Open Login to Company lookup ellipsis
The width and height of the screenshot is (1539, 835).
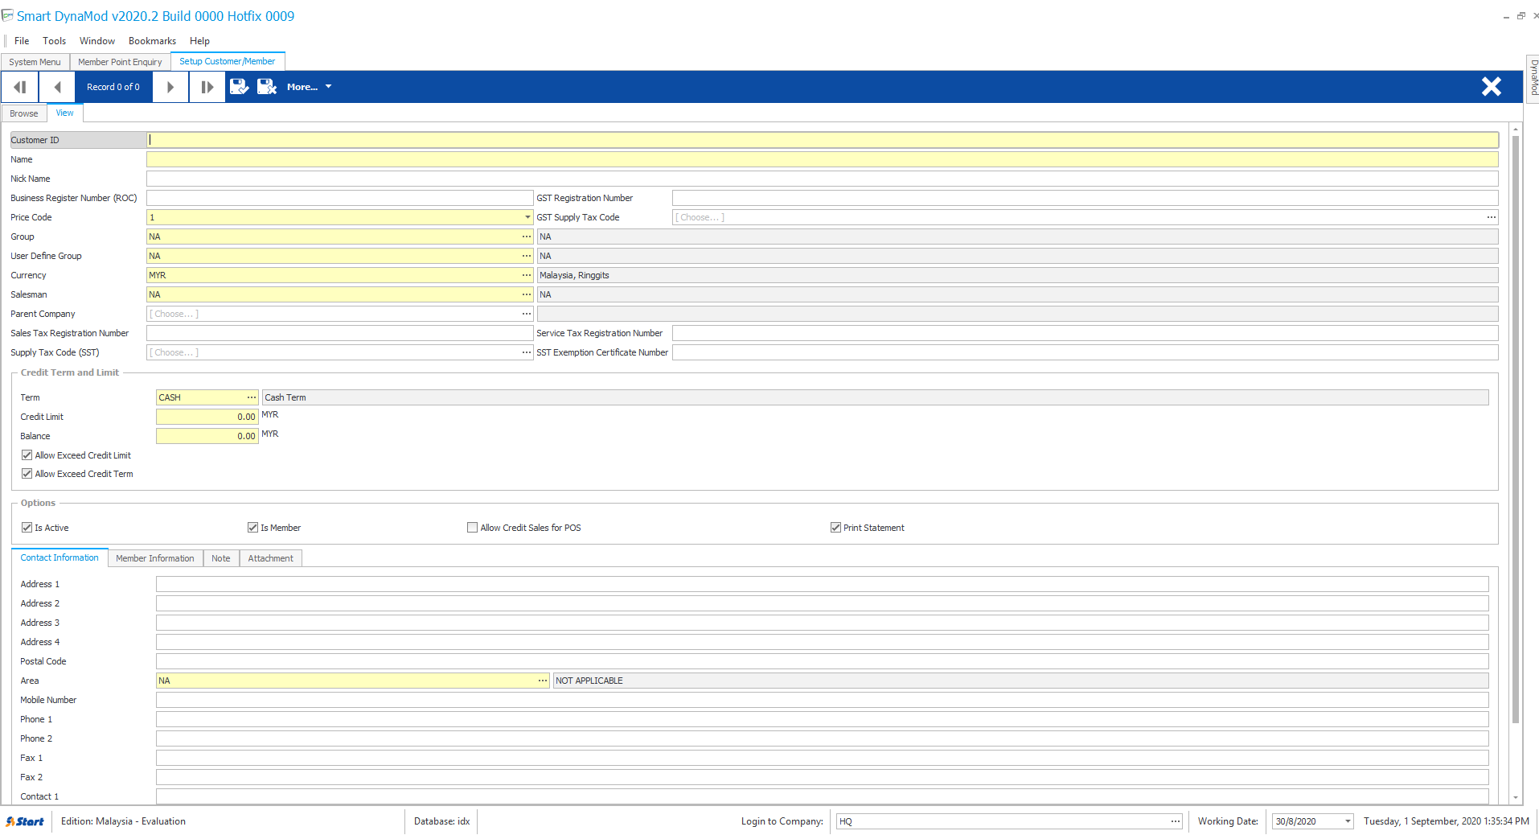pos(1176,821)
